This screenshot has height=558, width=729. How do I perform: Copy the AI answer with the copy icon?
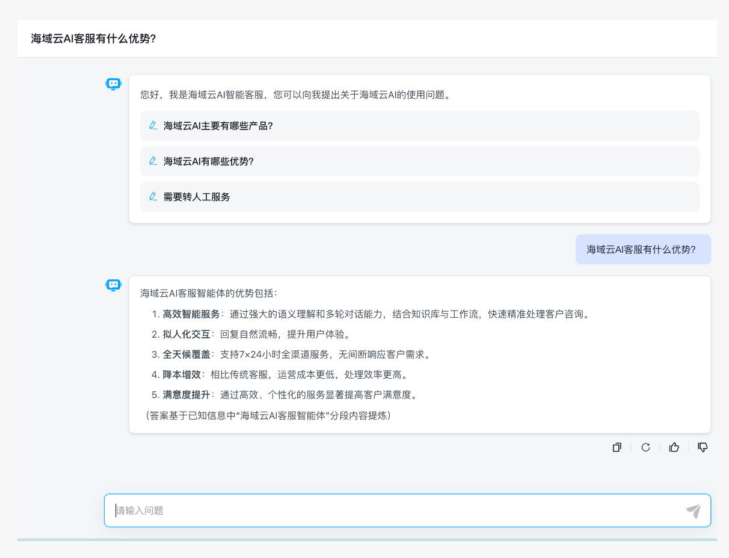click(617, 447)
